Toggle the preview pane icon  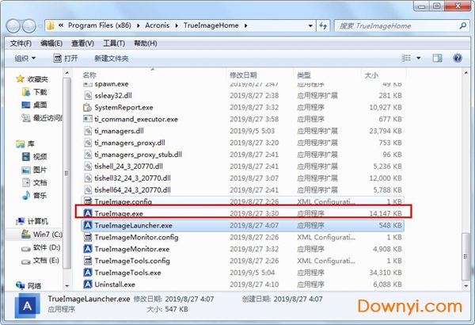437,58
